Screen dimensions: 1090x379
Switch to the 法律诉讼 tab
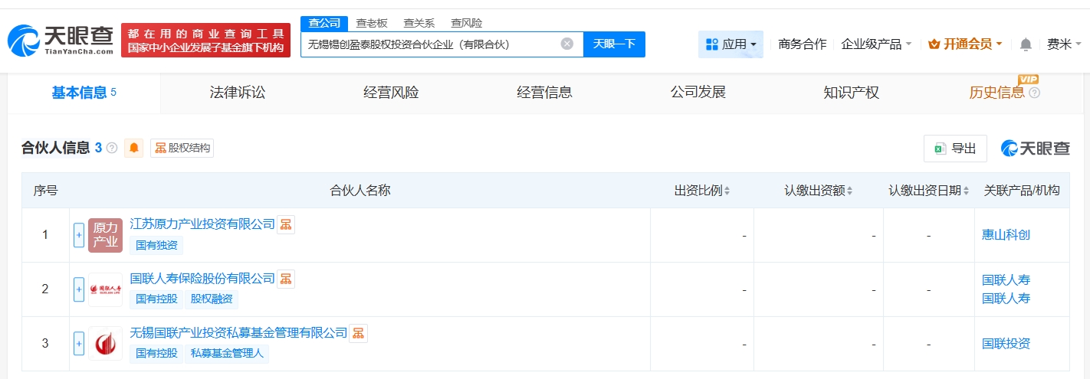point(238,93)
